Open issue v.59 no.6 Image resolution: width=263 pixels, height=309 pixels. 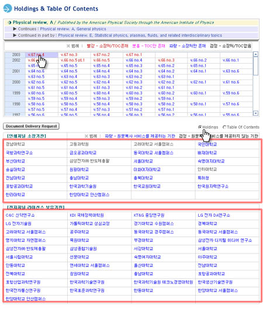click(231, 93)
